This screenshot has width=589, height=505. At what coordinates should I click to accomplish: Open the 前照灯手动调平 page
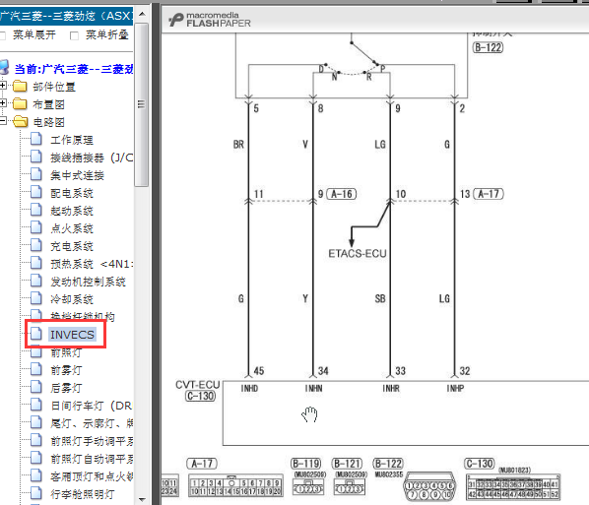(x=92, y=441)
